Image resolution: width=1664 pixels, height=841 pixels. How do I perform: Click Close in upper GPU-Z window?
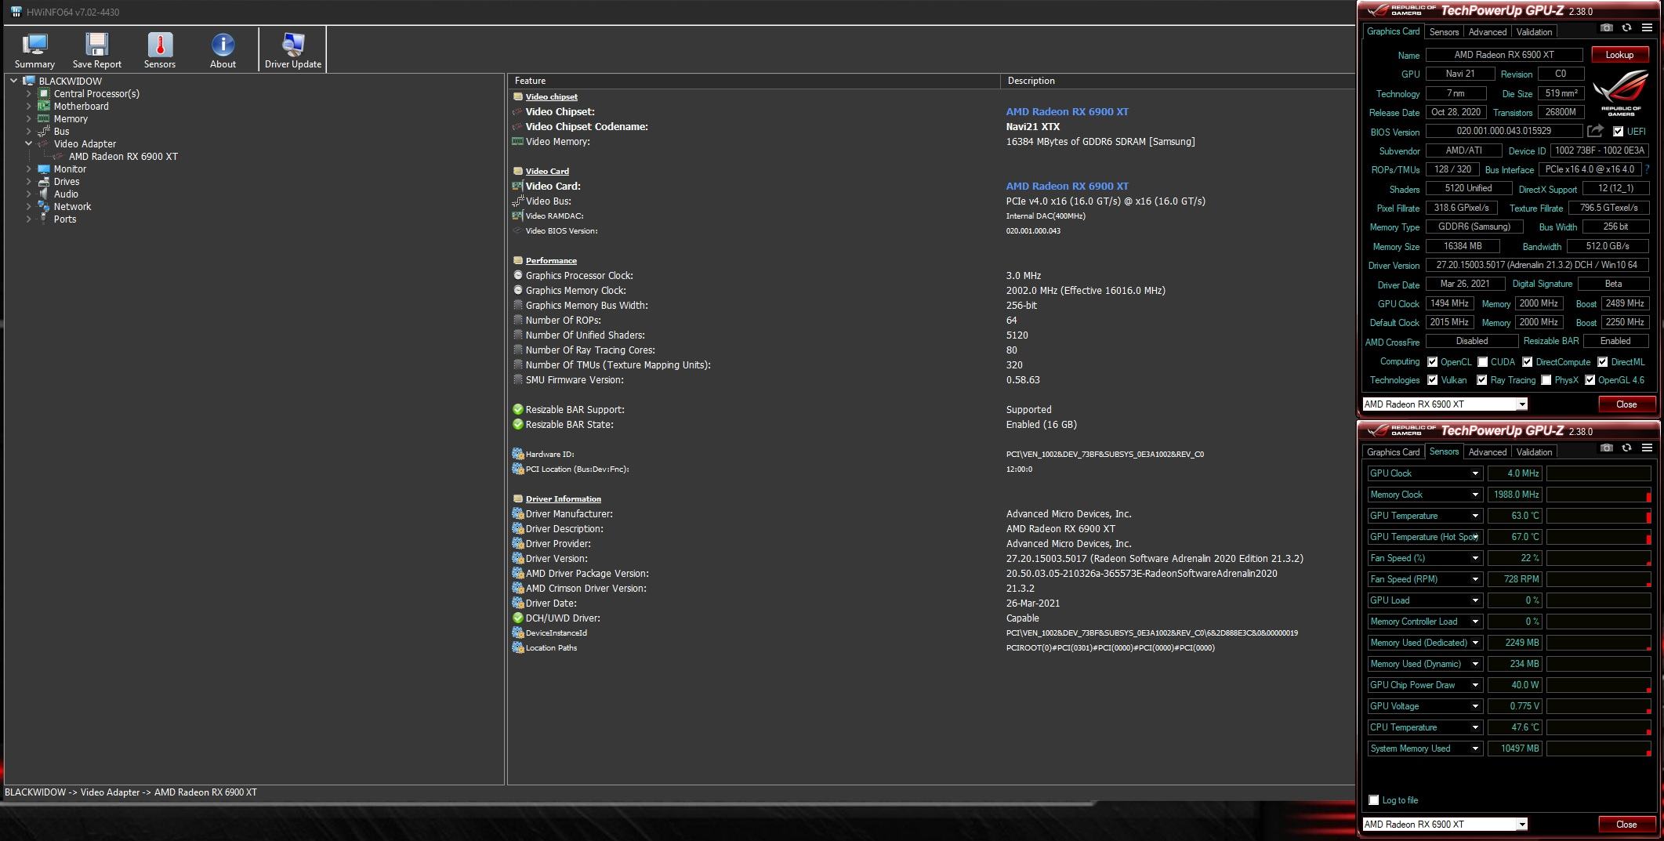(x=1626, y=404)
